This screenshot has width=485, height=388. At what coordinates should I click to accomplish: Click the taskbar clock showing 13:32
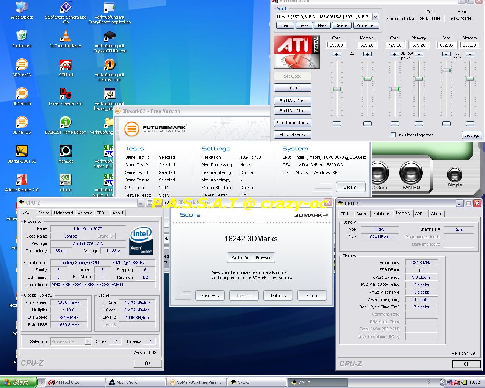(474, 382)
